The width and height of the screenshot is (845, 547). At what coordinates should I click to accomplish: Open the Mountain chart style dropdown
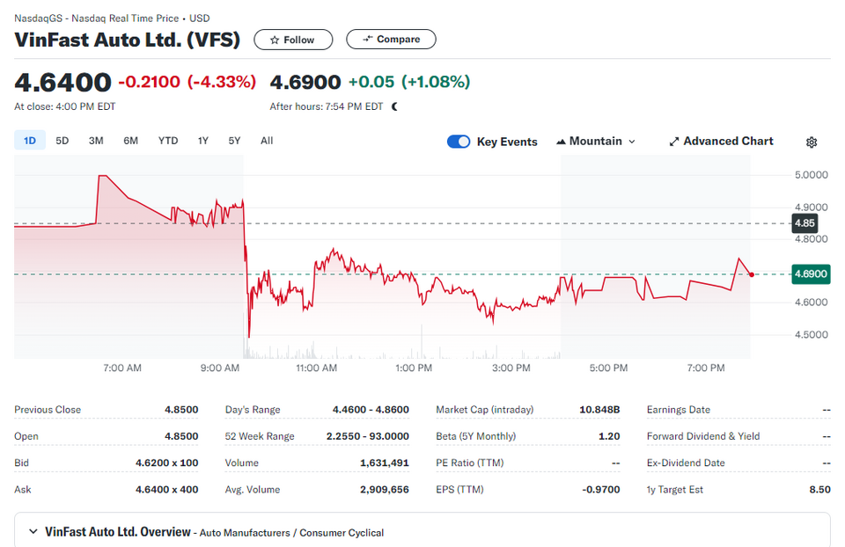click(596, 142)
